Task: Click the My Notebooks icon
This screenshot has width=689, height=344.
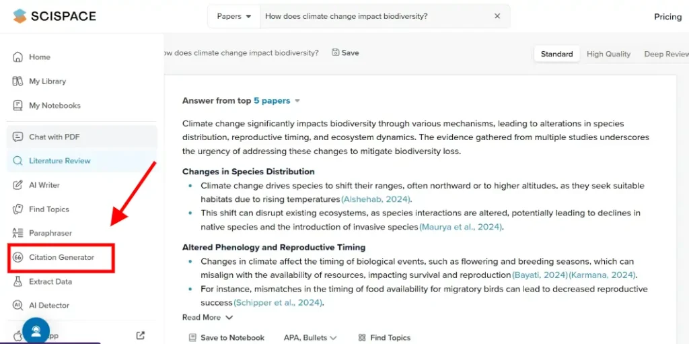Action: click(18, 106)
